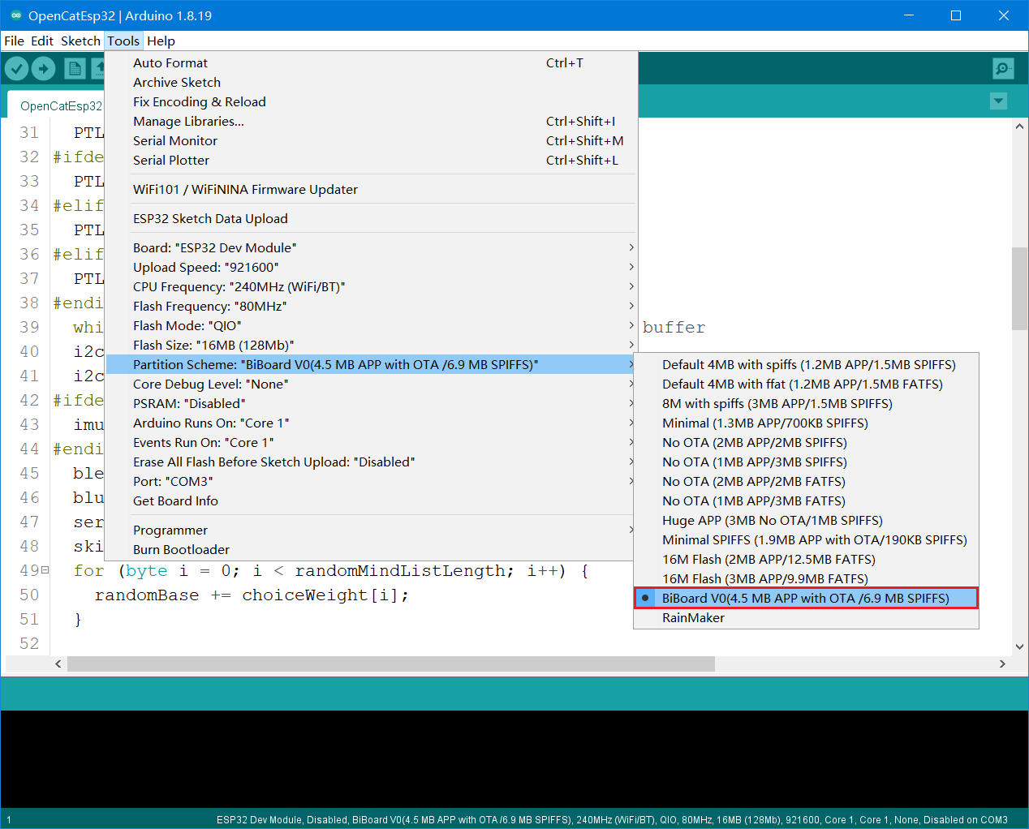Click the New sketch toolbar icon
The width and height of the screenshot is (1029, 829).
pos(75,69)
